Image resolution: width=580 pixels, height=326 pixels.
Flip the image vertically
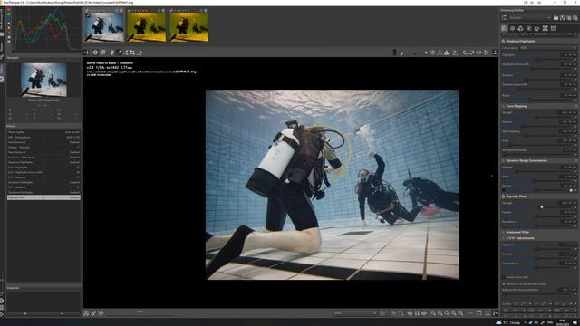click(486, 53)
